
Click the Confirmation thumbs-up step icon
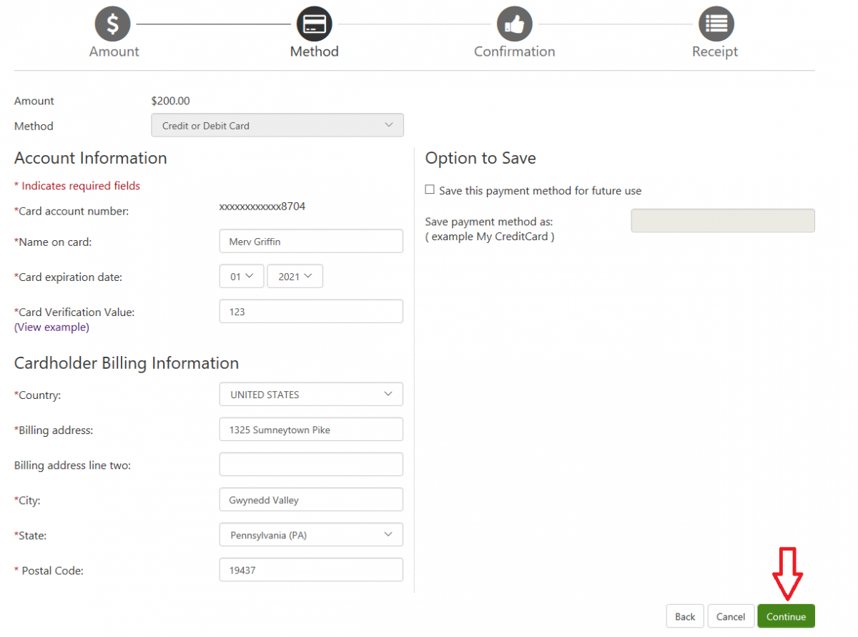tap(515, 24)
